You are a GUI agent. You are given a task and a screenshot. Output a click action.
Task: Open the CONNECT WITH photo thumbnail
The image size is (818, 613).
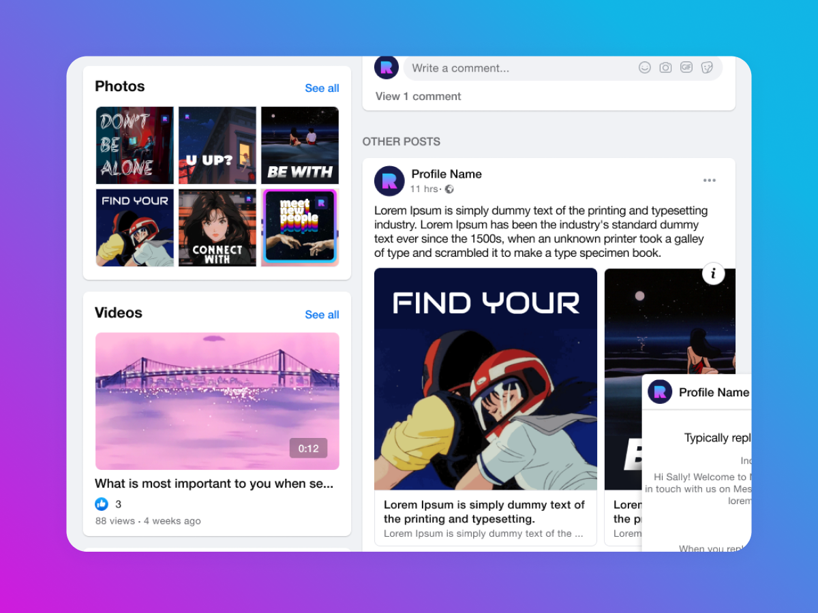pyautogui.click(x=217, y=227)
